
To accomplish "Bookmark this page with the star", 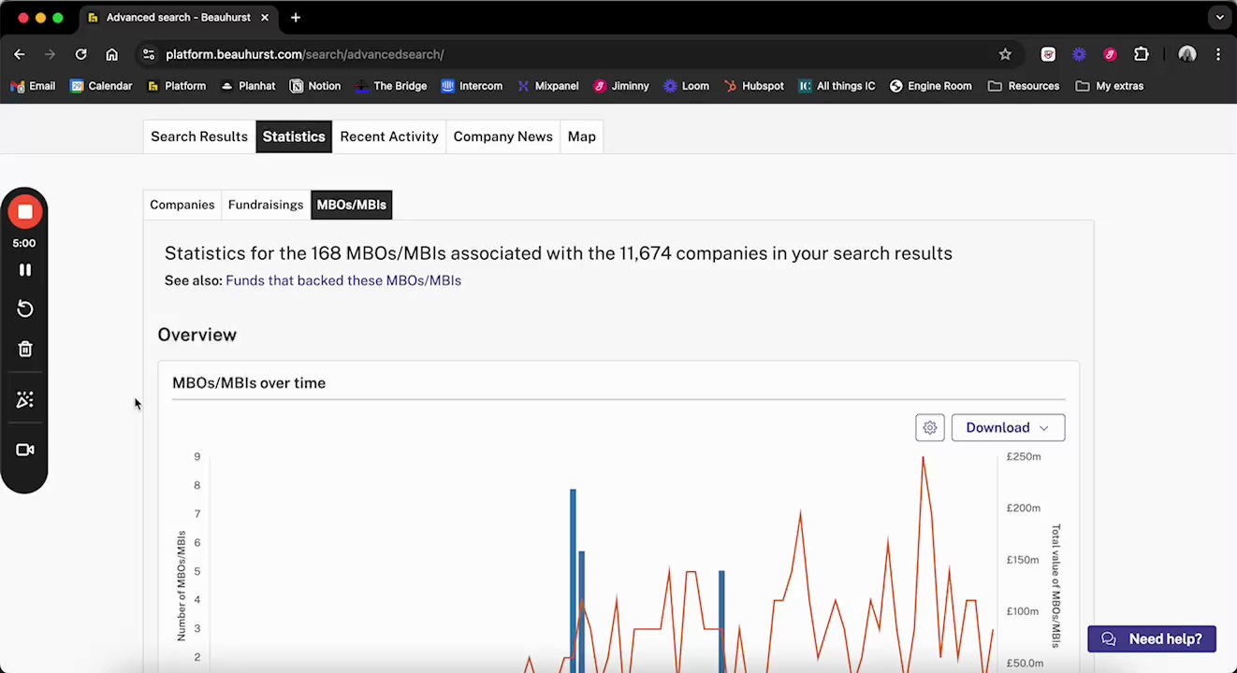I will pos(1005,54).
